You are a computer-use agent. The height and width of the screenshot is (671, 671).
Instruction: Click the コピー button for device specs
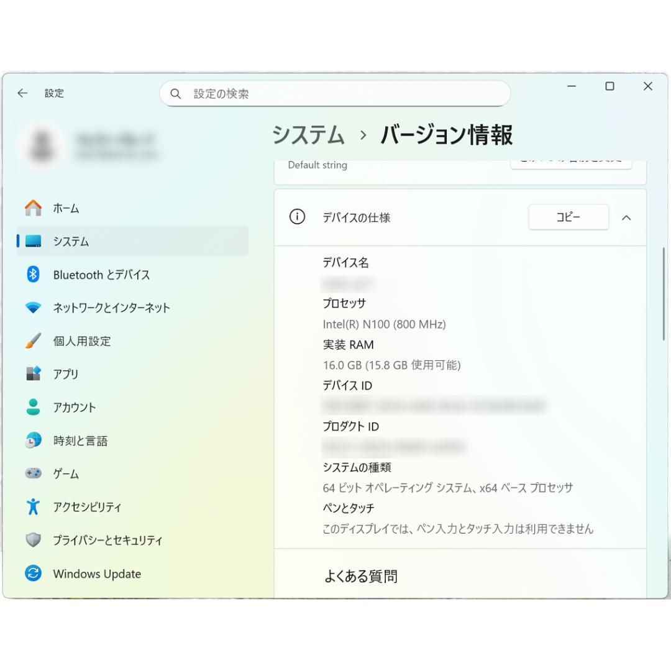[568, 217]
